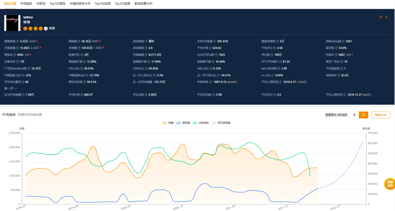Click the white smiley rating icon
The width and height of the screenshot is (395, 211).
coord(46,28)
